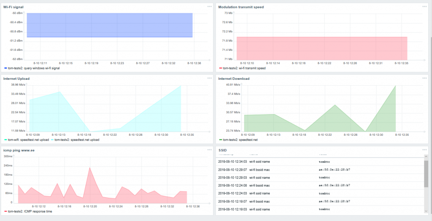Open the icmp ping www.ee widget menu
Viewport: 432px width, 221px height.
[x=209, y=149]
